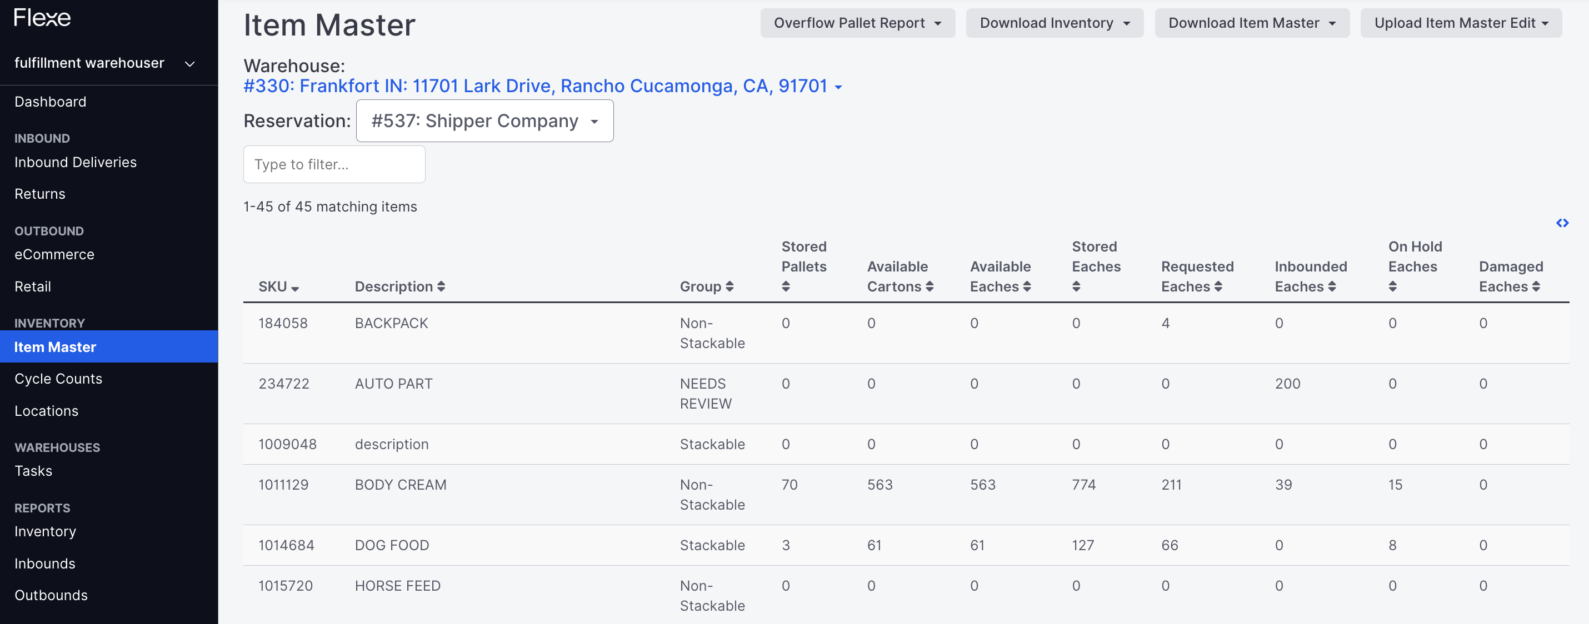Open the warehouse #330 Frankfort selector
The width and height of the screenshot is (1589, 624).
(x=542, y=85)
